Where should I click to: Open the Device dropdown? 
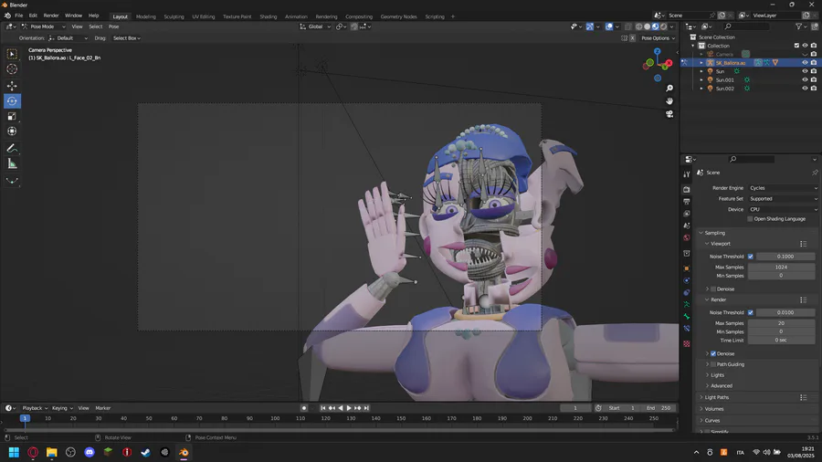(783, 209)
